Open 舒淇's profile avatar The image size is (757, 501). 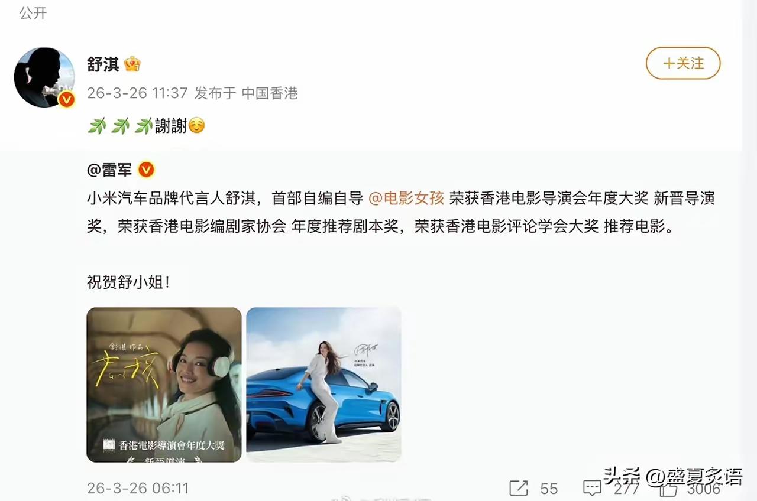[x=44, y=77]
